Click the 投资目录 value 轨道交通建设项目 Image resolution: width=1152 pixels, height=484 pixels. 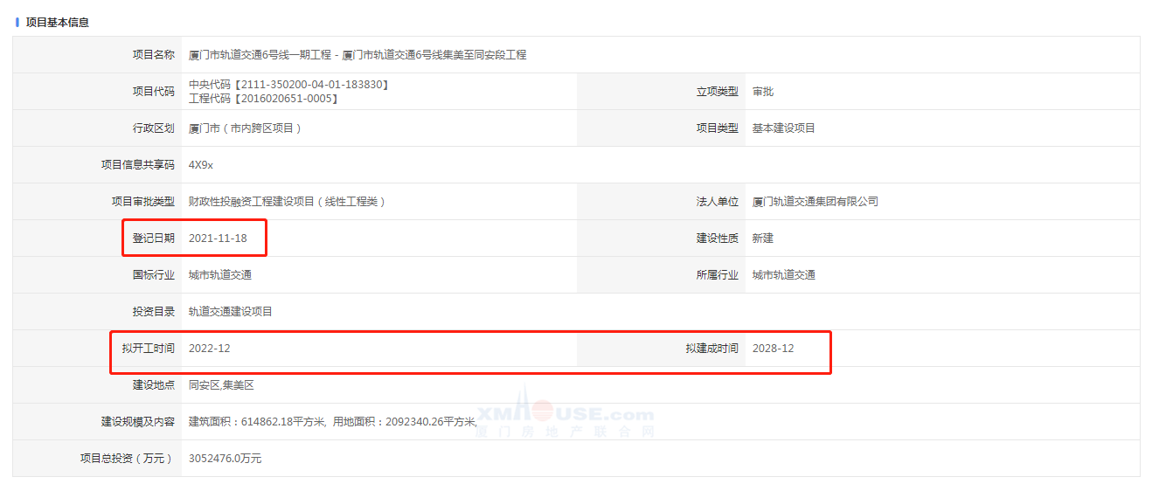pos(231,312)
